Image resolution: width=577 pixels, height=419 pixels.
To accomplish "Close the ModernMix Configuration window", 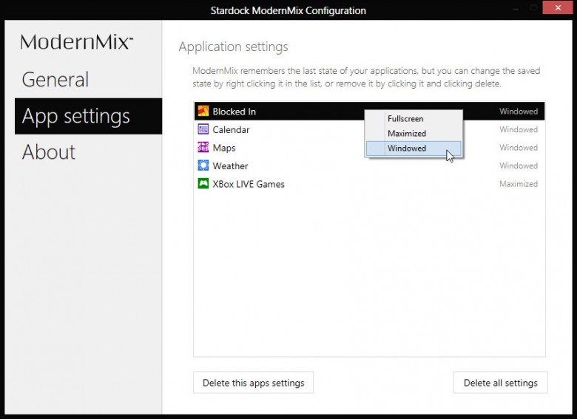I will [558, 7].
